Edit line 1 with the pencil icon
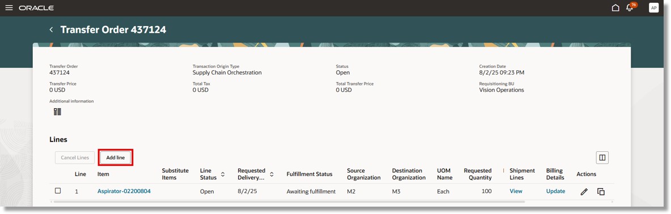Viewport: 671px width, 214px height. point(584,192)
